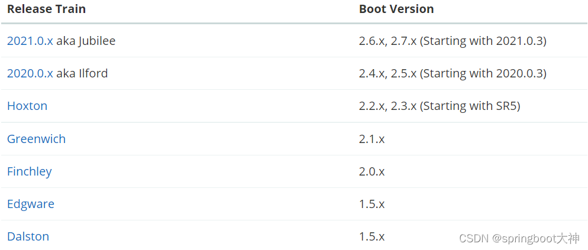Select the 'aka Ilford' text
This screenshot has height=250, width=588.
tap(82, 73)
